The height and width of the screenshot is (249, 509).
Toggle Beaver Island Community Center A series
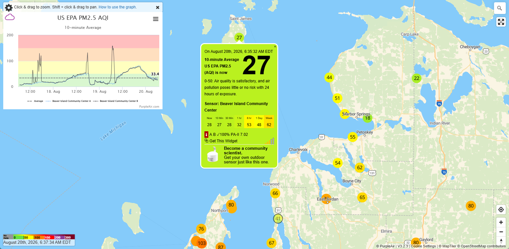coord(68,101)
